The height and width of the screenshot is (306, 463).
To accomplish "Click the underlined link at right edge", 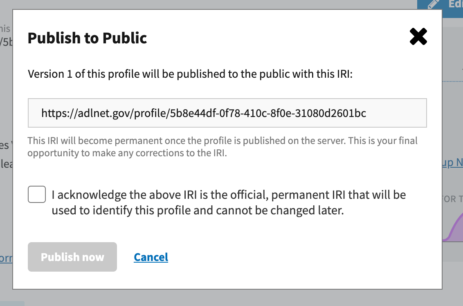I will 453,163.
